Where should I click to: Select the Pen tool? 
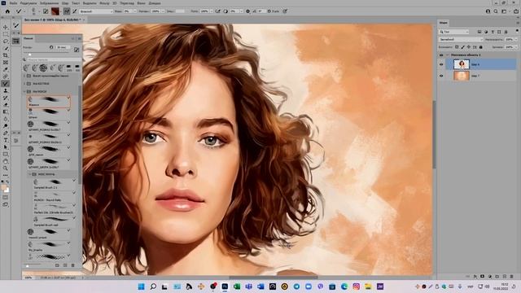point(6,133)
